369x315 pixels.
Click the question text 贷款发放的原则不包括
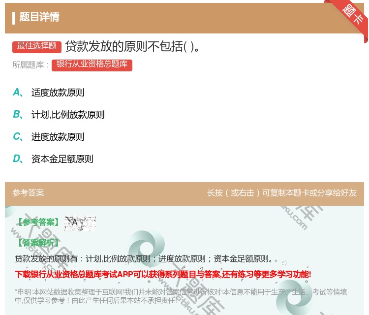[x=132, y=46]
